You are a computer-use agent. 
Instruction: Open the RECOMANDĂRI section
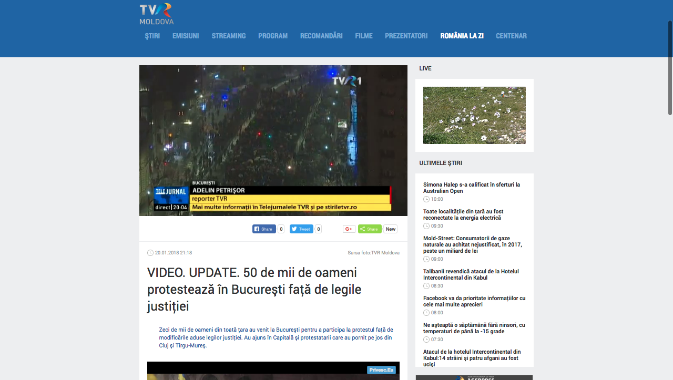(x=321, y=36)
